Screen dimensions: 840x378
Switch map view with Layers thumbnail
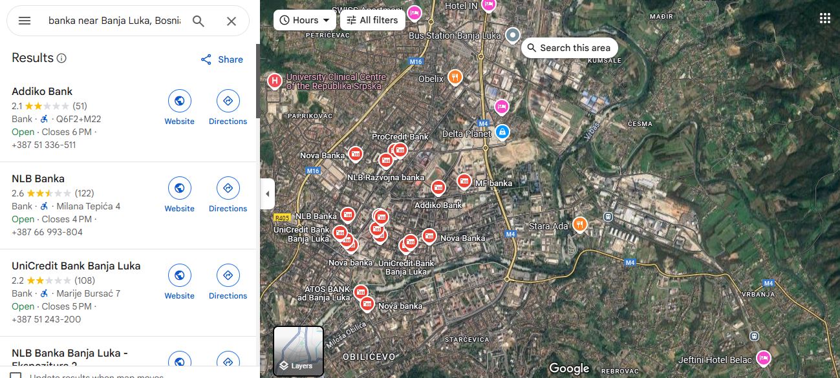(x=298, y=351)
